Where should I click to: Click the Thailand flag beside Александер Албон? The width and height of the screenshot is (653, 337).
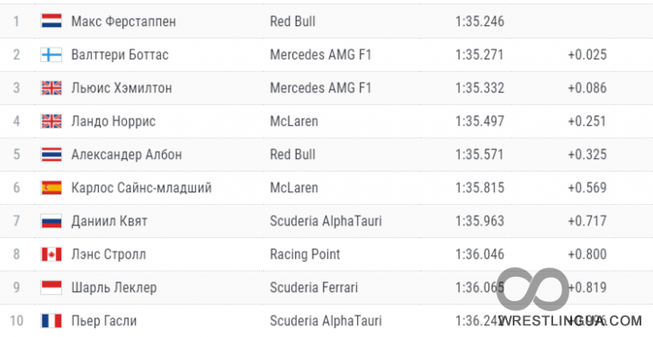pyautogui.click(x=51, y=155)
